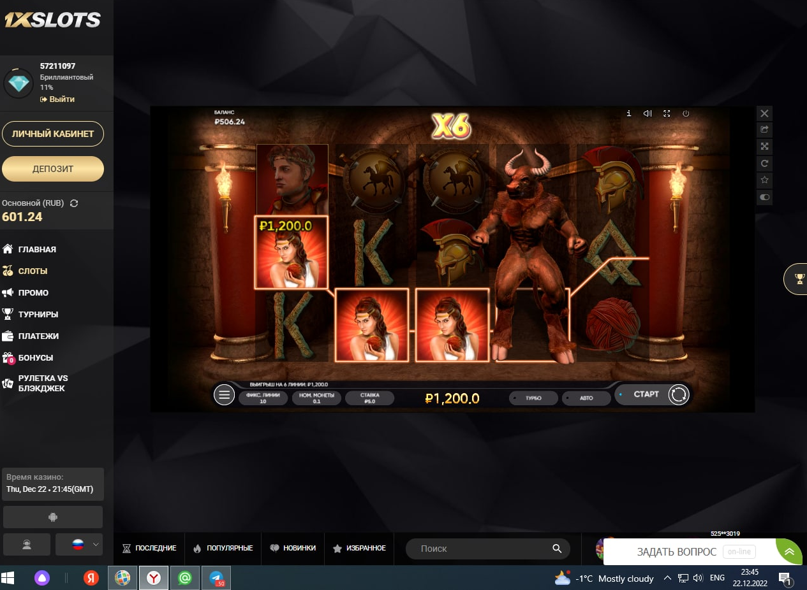Expand chat with green double-chevron
This screenshot has width=807, height=590.
coord(790,552)
